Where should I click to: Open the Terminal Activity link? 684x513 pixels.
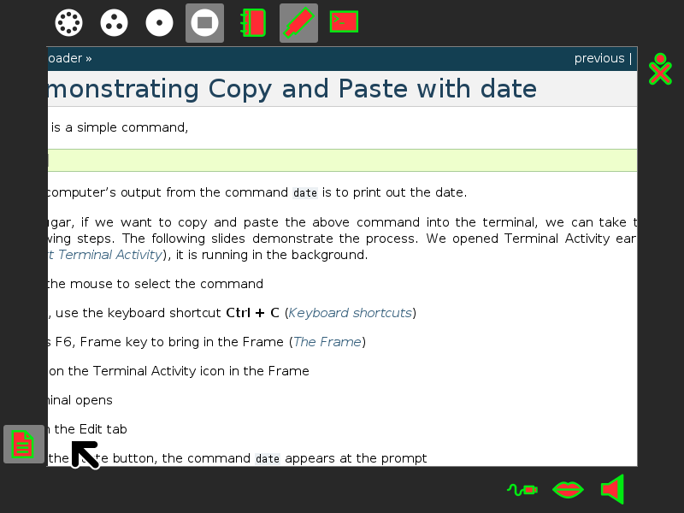tap(104, 255)
